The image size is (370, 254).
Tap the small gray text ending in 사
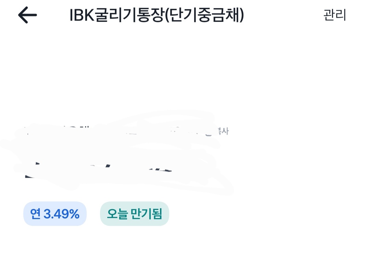pos(223,131)
